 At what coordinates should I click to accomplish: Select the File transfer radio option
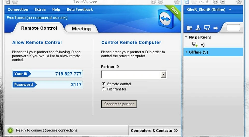[x=104, y=89]
